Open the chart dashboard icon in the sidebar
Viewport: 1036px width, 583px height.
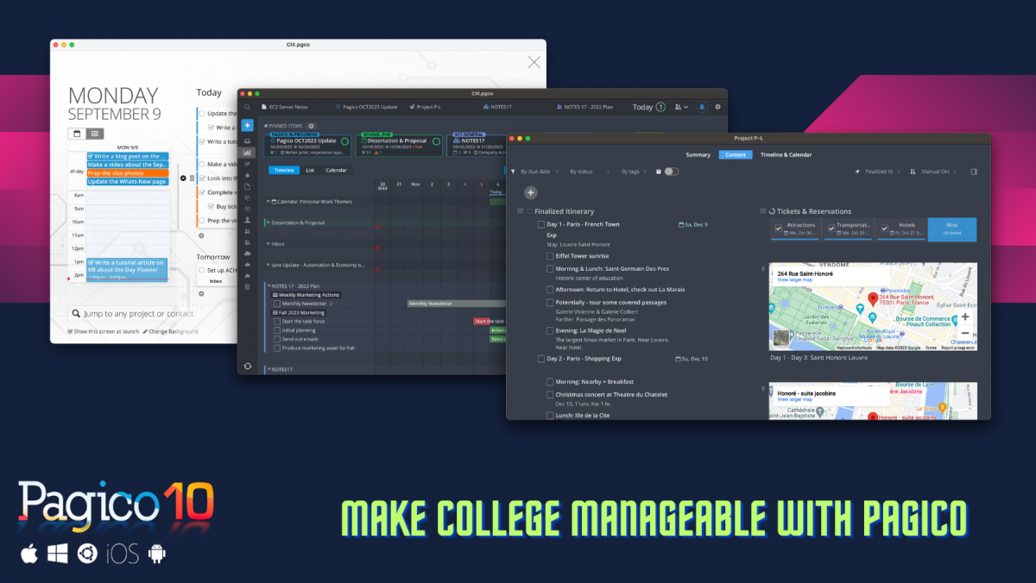[x=248, y=153]
